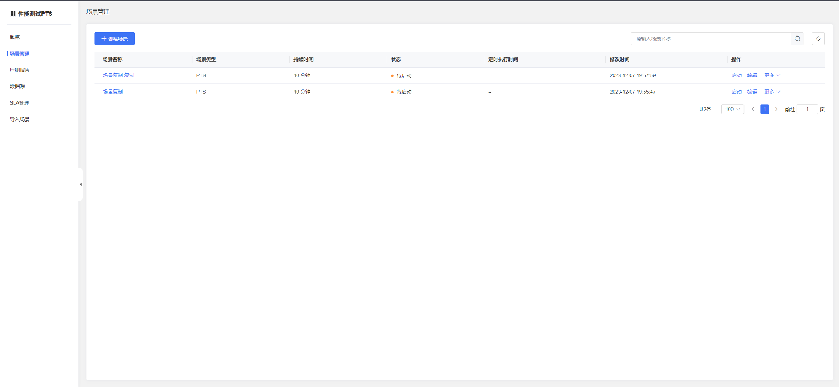Click the refresh list icon

pyautogui.click(x=818, y=39)
